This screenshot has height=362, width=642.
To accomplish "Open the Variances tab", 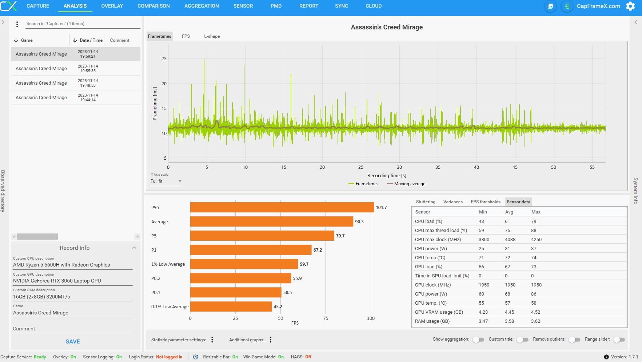I will pos(453,202).
